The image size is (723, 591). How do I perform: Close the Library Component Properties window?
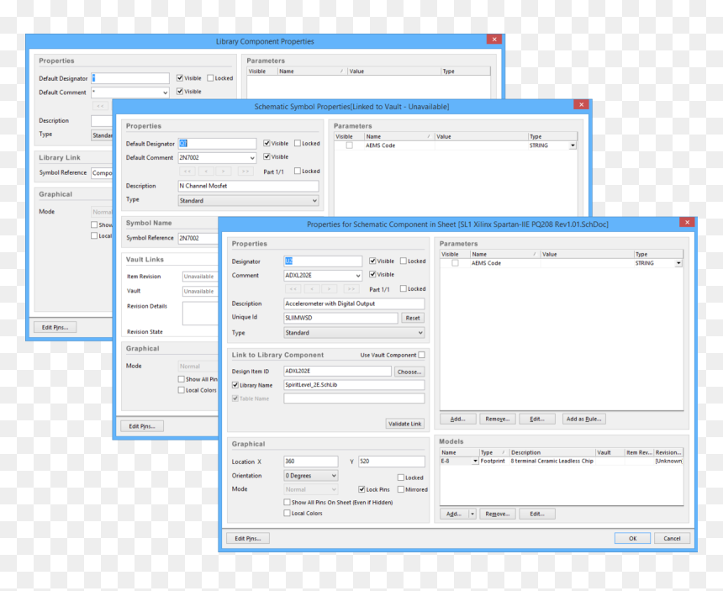coord(494,40)
